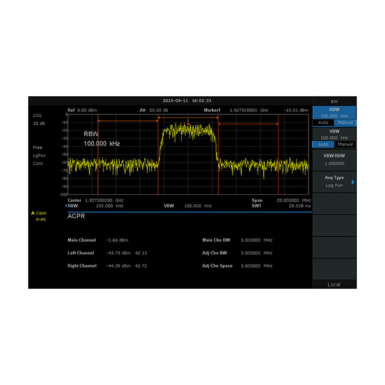
Task: Click the Avg Type blue arrow
Action: 353,182
